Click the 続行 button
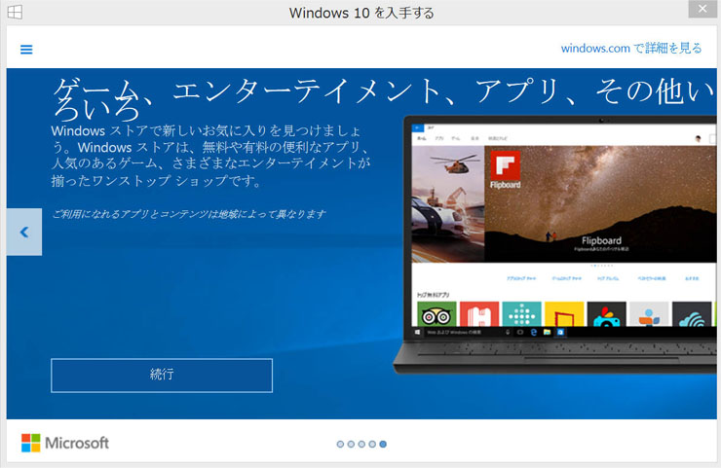Image resolution: width=721 pixels, height=468 pixels. click(162, 376)
